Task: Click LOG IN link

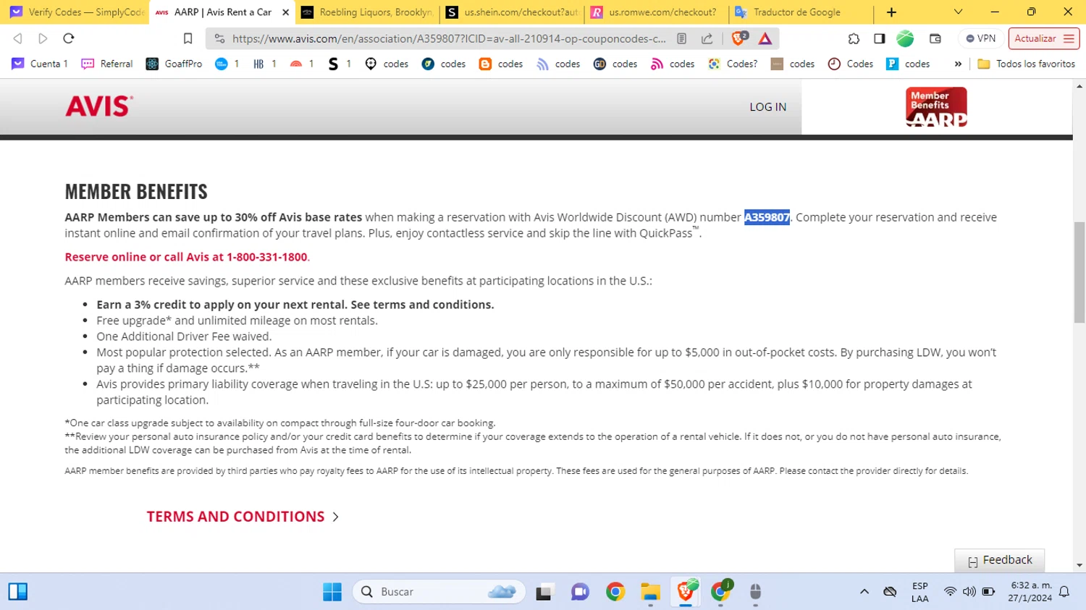Action: coord(767,106)
